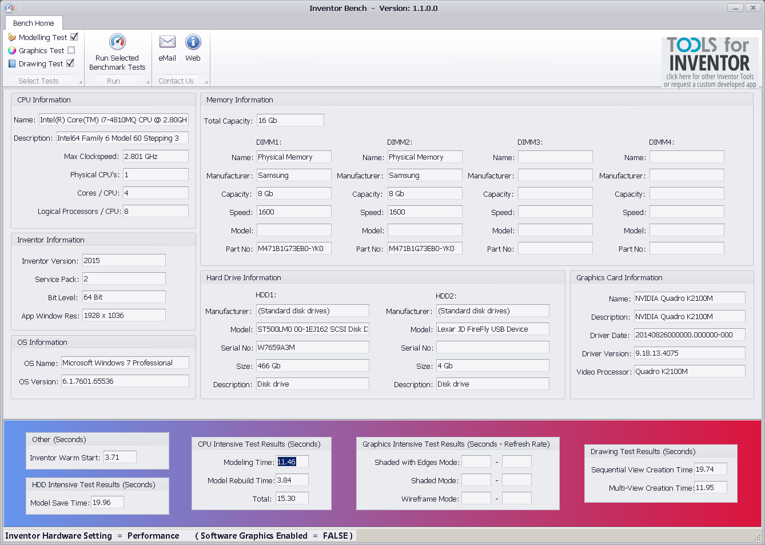Click the "Performance" hardware setting status text
This screenshot has height=545, width=765.
(x=153, y=536)
